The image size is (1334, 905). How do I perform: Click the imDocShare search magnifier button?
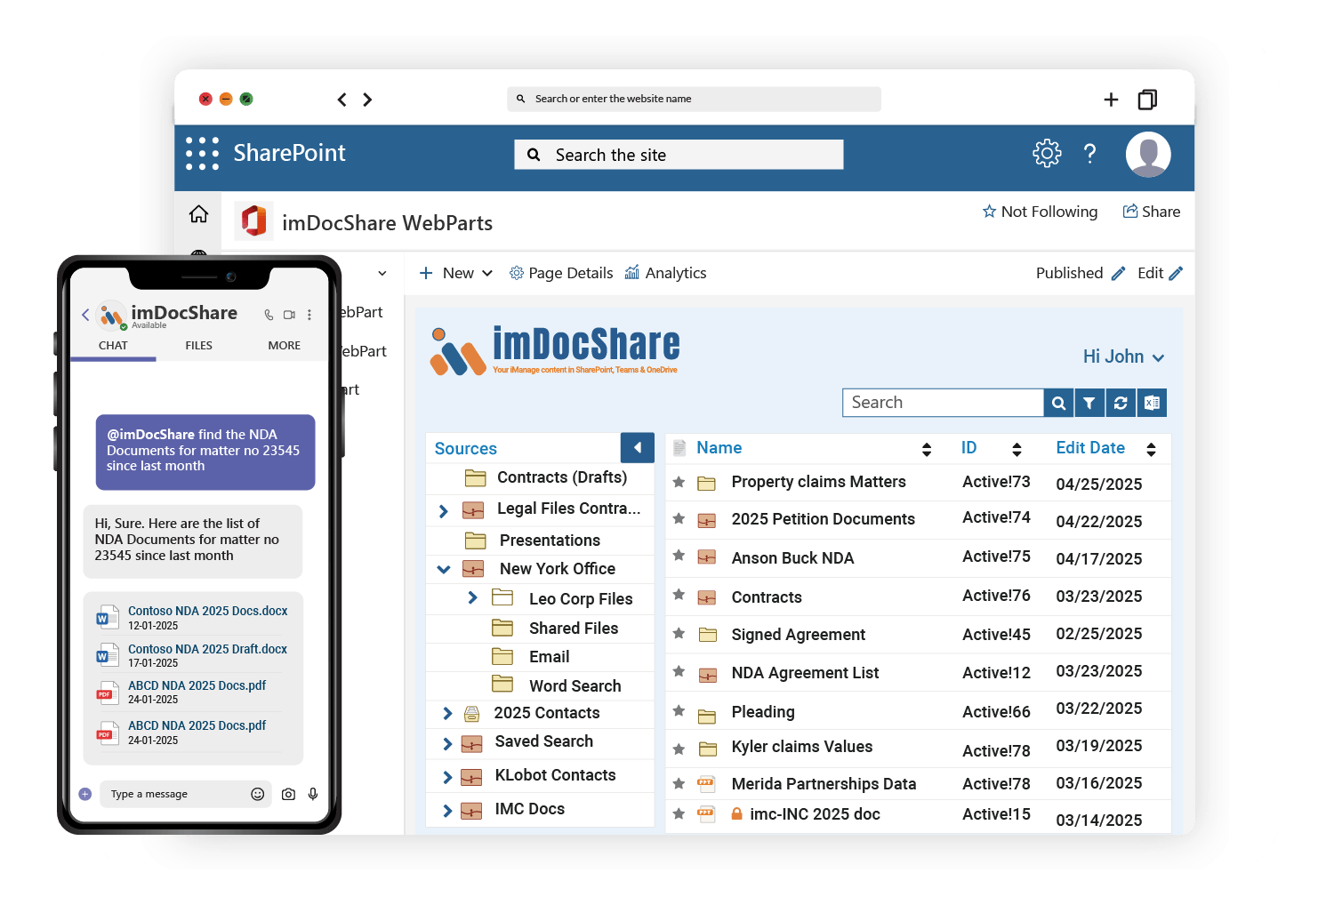click(x=1058, y=403)
